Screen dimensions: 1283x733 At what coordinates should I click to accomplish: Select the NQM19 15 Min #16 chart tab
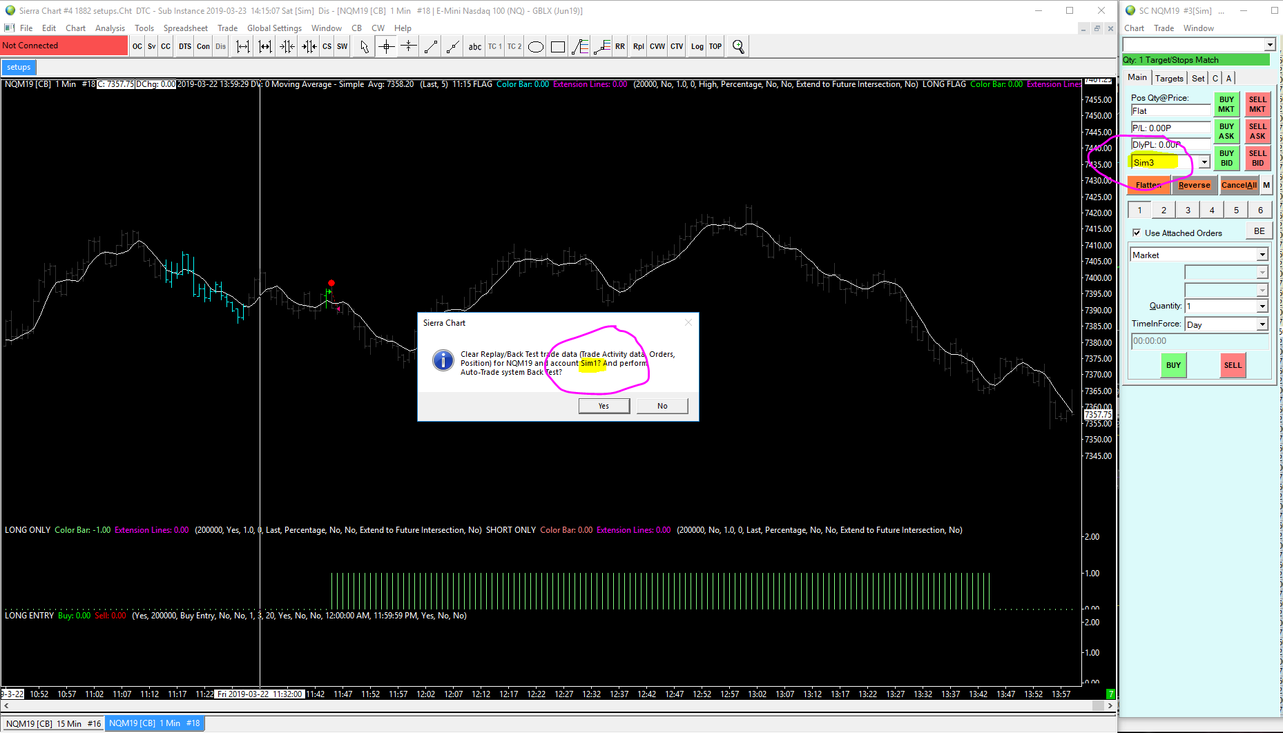[53, 723]
